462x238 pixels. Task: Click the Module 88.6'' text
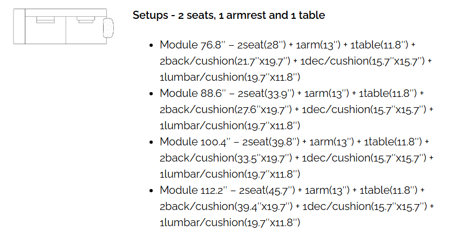point(193,94)
